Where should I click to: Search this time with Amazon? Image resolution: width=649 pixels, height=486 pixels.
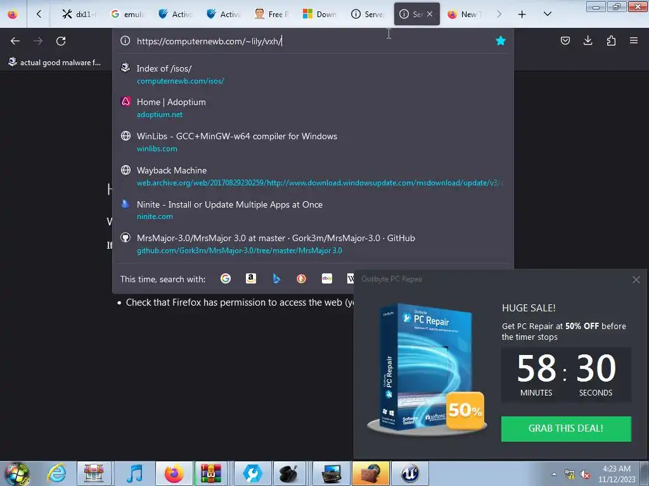point(251,278)
